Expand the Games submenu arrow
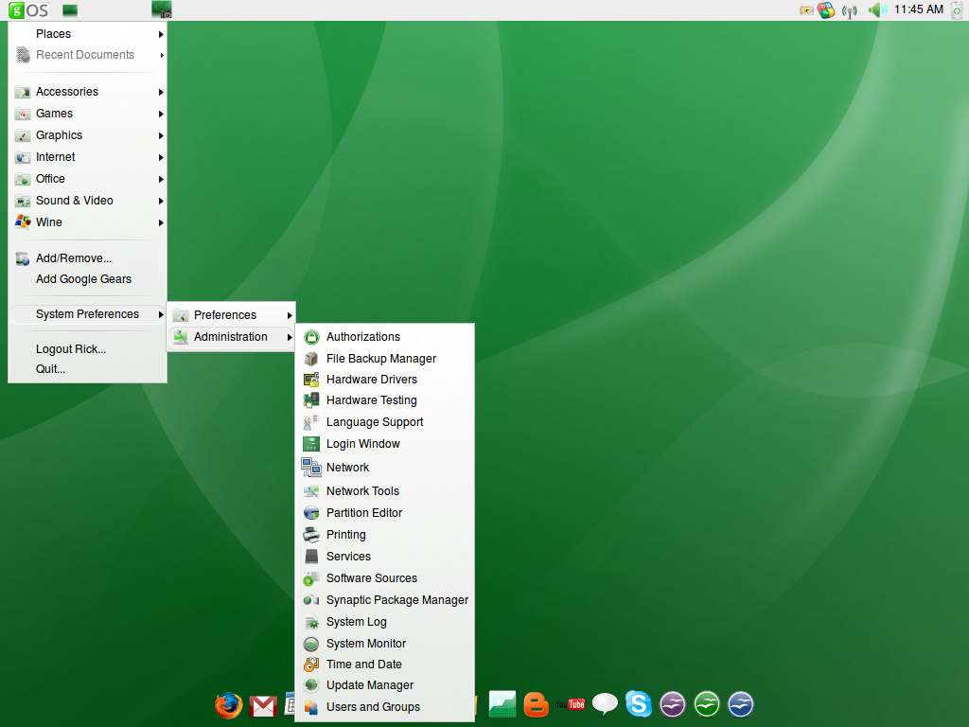This screenshot has height=727, width=969. (x=161, y=114)
